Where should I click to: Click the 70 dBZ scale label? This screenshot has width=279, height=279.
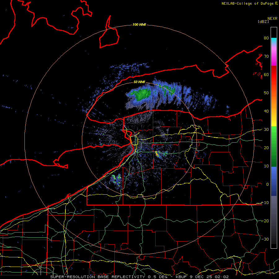(266, 56)
